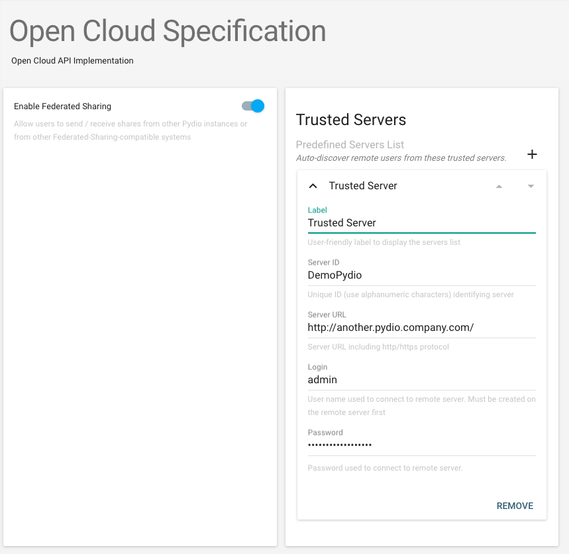This screenshot has height=554, width=569.
Task: Move Trusted Server entry up with arrow
Action: pyautogui.click(x=499, y=187)
